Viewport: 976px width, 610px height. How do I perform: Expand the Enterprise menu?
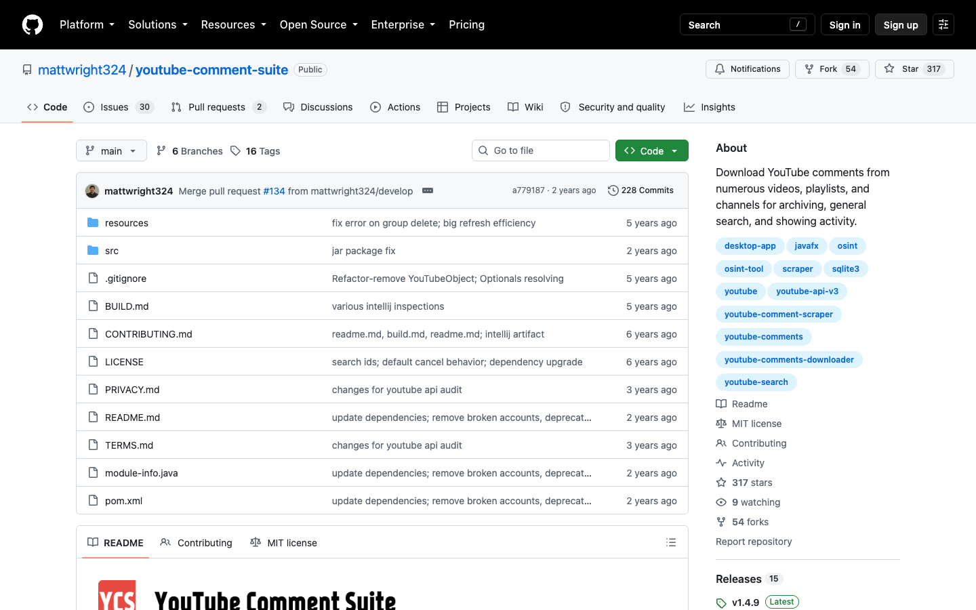tap(403, 24)
